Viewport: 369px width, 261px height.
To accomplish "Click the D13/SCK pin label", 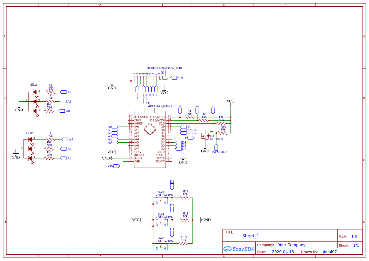I will pos(141,117).
